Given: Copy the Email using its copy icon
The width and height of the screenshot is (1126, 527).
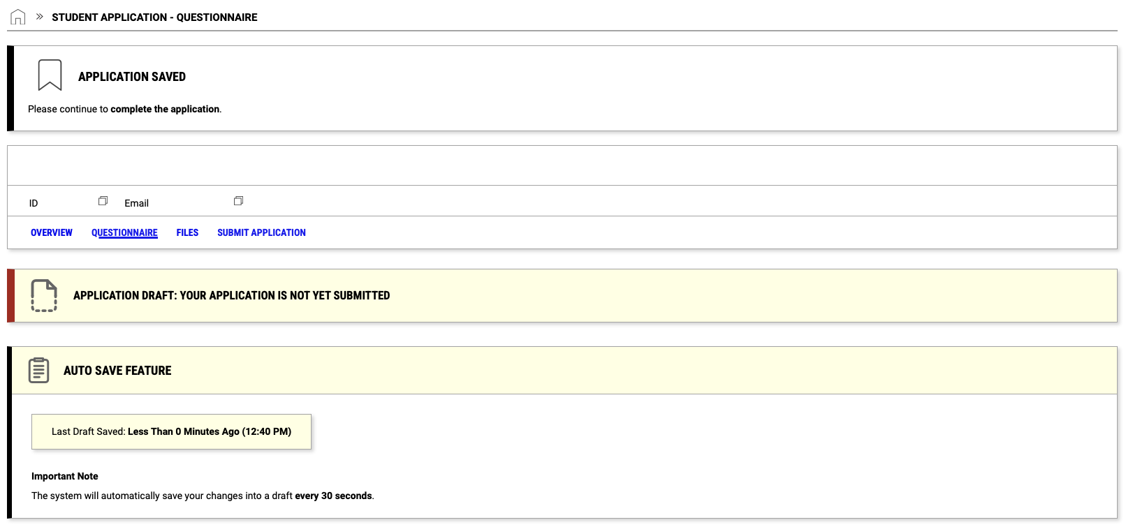Looking at the screenshot, I should click(238, 201).
